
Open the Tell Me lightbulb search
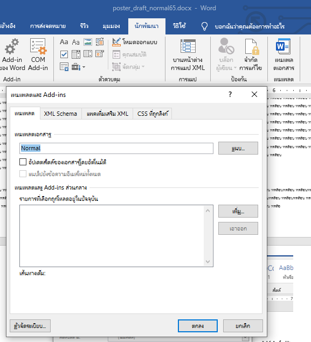point(204,26)
